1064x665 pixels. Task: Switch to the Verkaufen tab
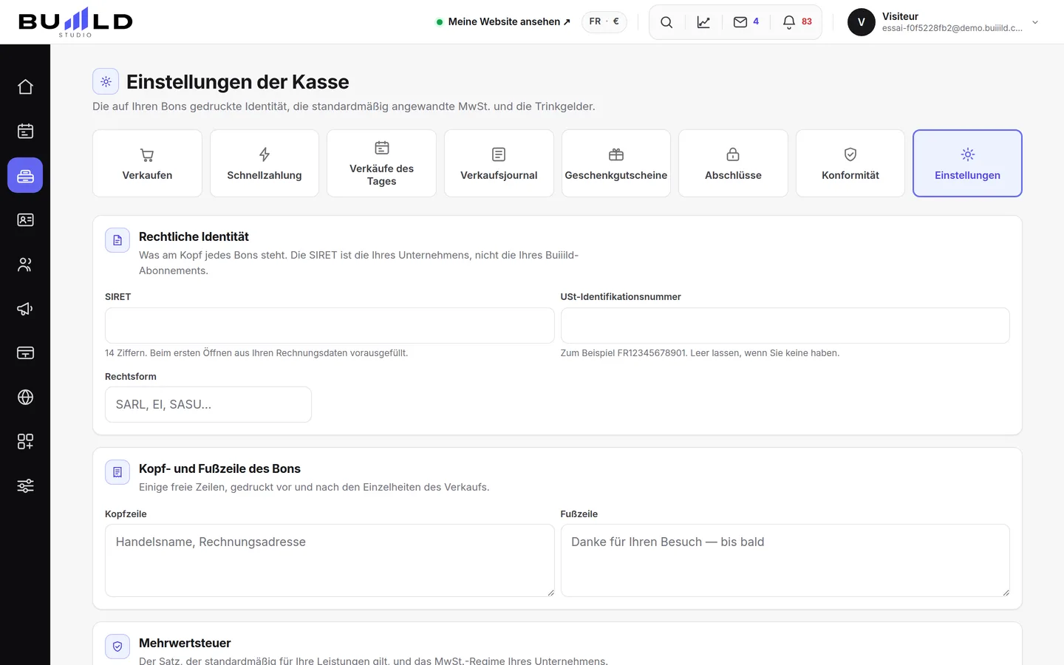147,163
